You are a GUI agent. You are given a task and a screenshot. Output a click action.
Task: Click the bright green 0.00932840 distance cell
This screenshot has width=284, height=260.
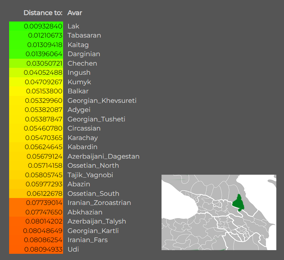click(x=36, y=26)
